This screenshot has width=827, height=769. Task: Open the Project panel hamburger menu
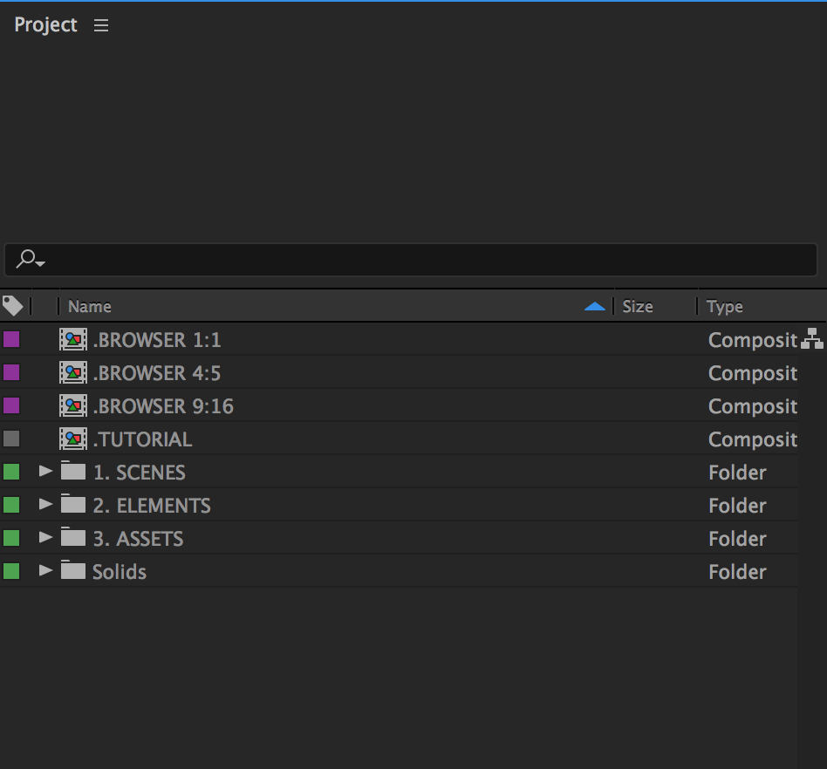(x=101, y=26)
